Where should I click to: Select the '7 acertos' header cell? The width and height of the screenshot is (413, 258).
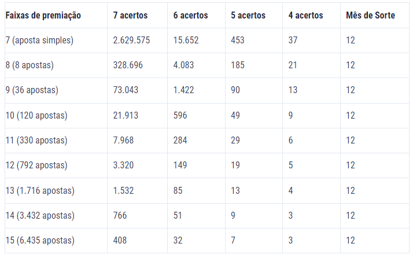pyautogui.click(x=130, y=15)
